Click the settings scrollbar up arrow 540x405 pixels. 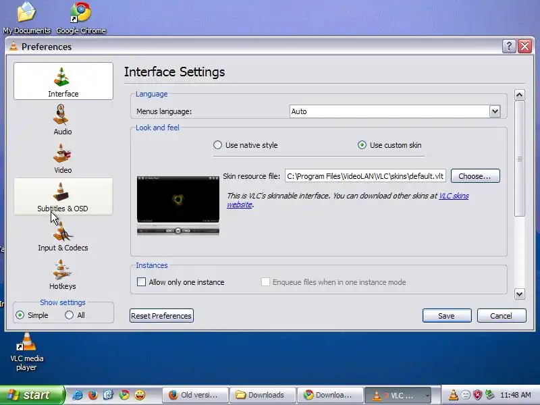pos(520,94)
